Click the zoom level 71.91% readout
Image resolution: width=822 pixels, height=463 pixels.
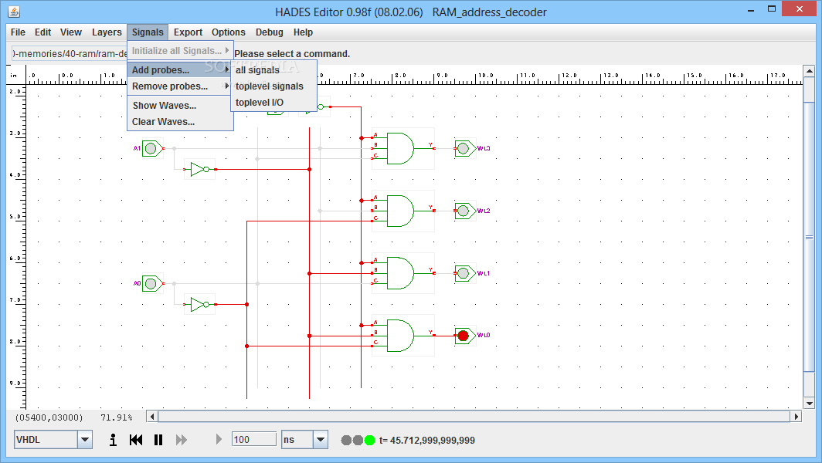[x=117, y=417]
